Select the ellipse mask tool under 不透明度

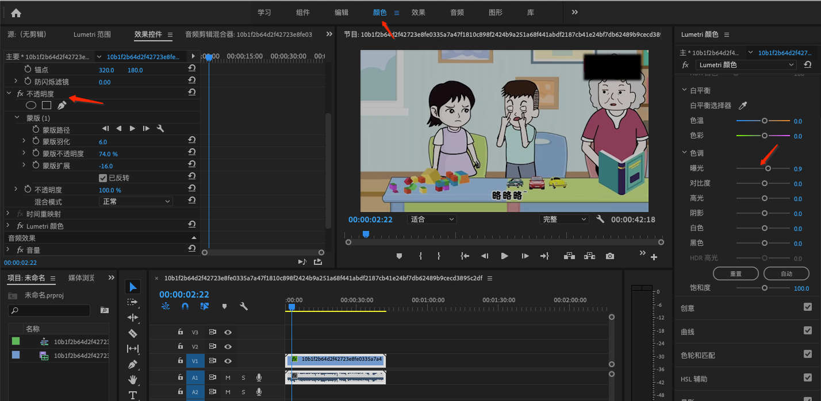point(31,105)
